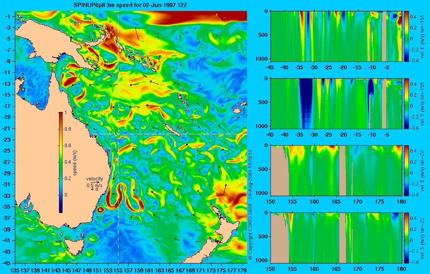Click the '1000' depth tick on the bottom section panel
430x274 pixels.
tap(262, 260)
